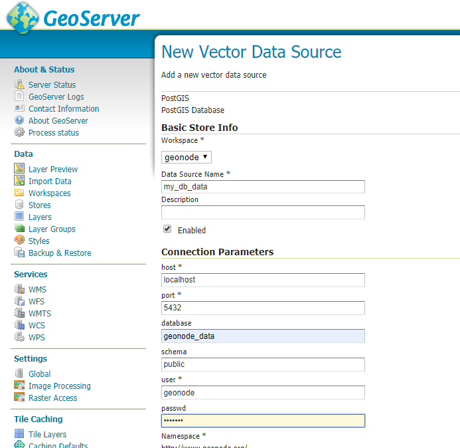This screenshot has height=448, width=460.
Task: Open Process status link
Action: click(54, 133)
